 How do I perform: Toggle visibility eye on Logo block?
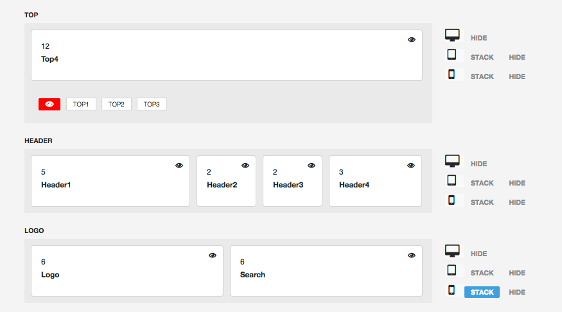(x=213, y=256)
